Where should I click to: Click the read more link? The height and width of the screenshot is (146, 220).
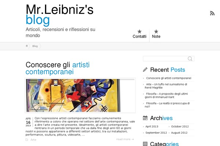(125, 139)
